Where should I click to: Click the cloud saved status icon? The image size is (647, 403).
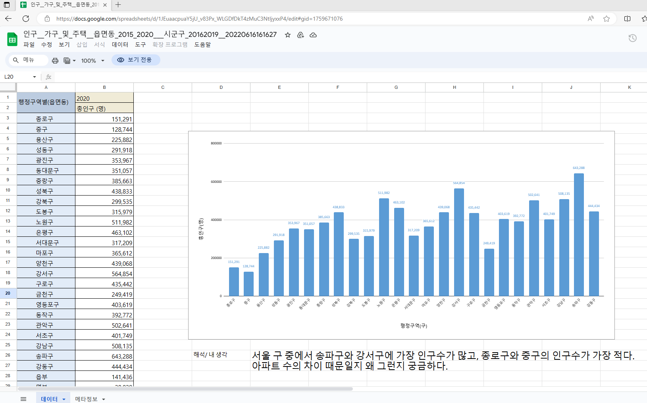[313, 35]
